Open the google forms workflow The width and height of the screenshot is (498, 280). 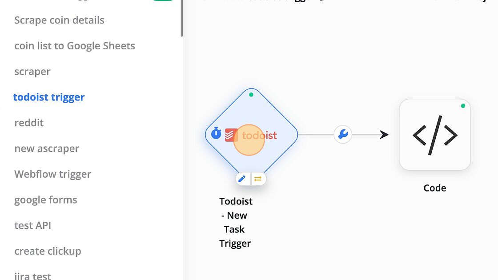(46, 200)
